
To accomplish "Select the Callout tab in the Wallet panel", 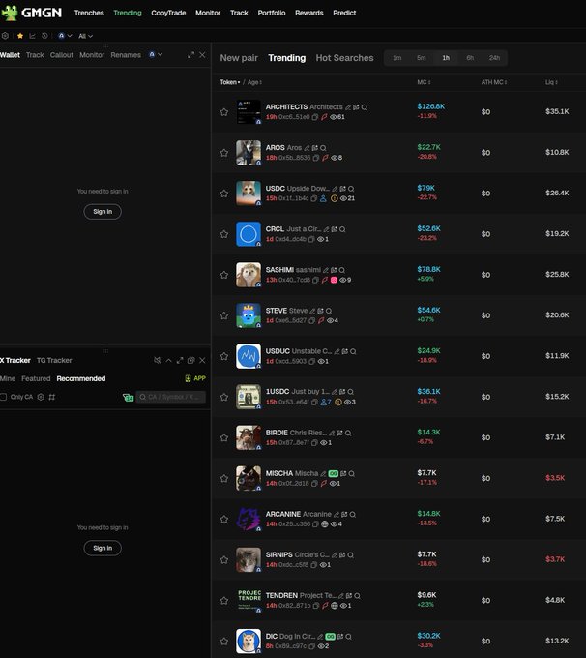I will coord(61,55).
